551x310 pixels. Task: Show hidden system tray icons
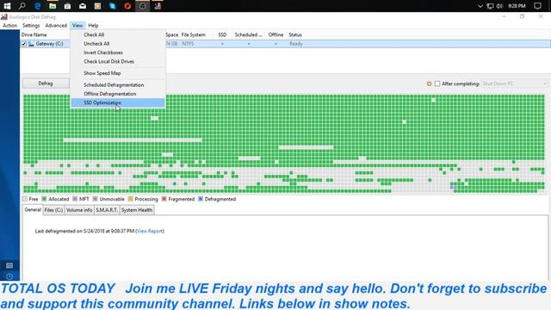coord(480,6)
